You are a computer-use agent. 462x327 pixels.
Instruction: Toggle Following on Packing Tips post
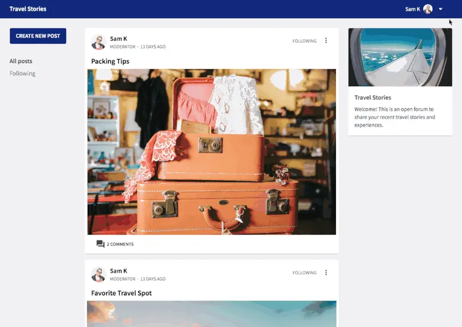pos(304,41)
